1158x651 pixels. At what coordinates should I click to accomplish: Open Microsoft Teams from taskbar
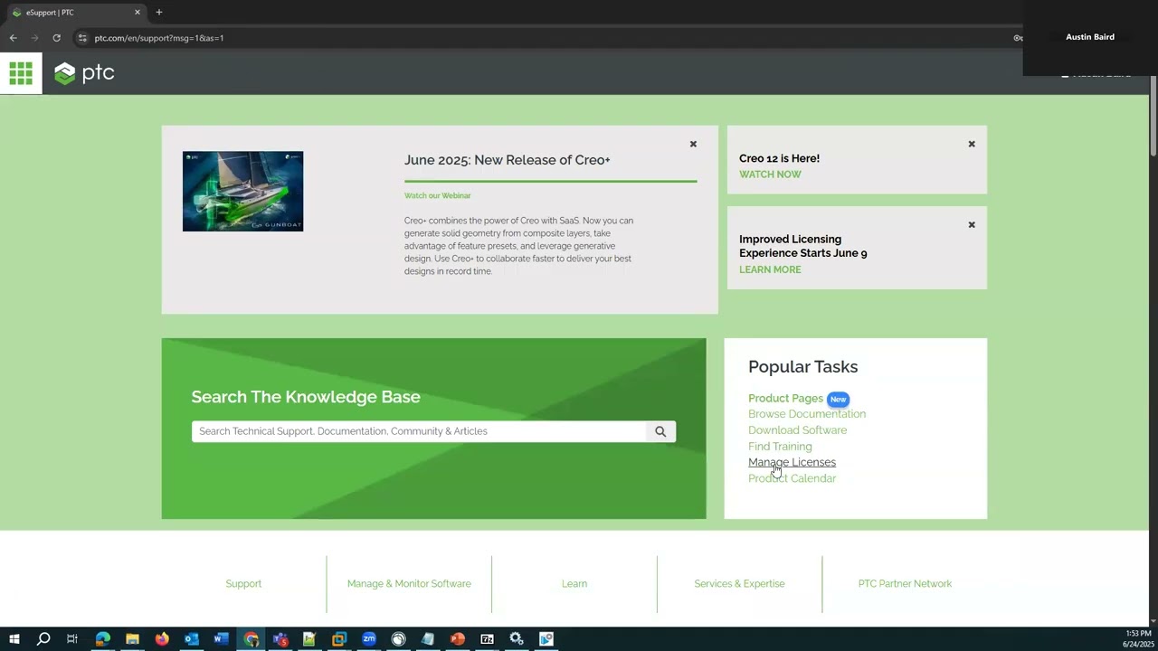280,639
